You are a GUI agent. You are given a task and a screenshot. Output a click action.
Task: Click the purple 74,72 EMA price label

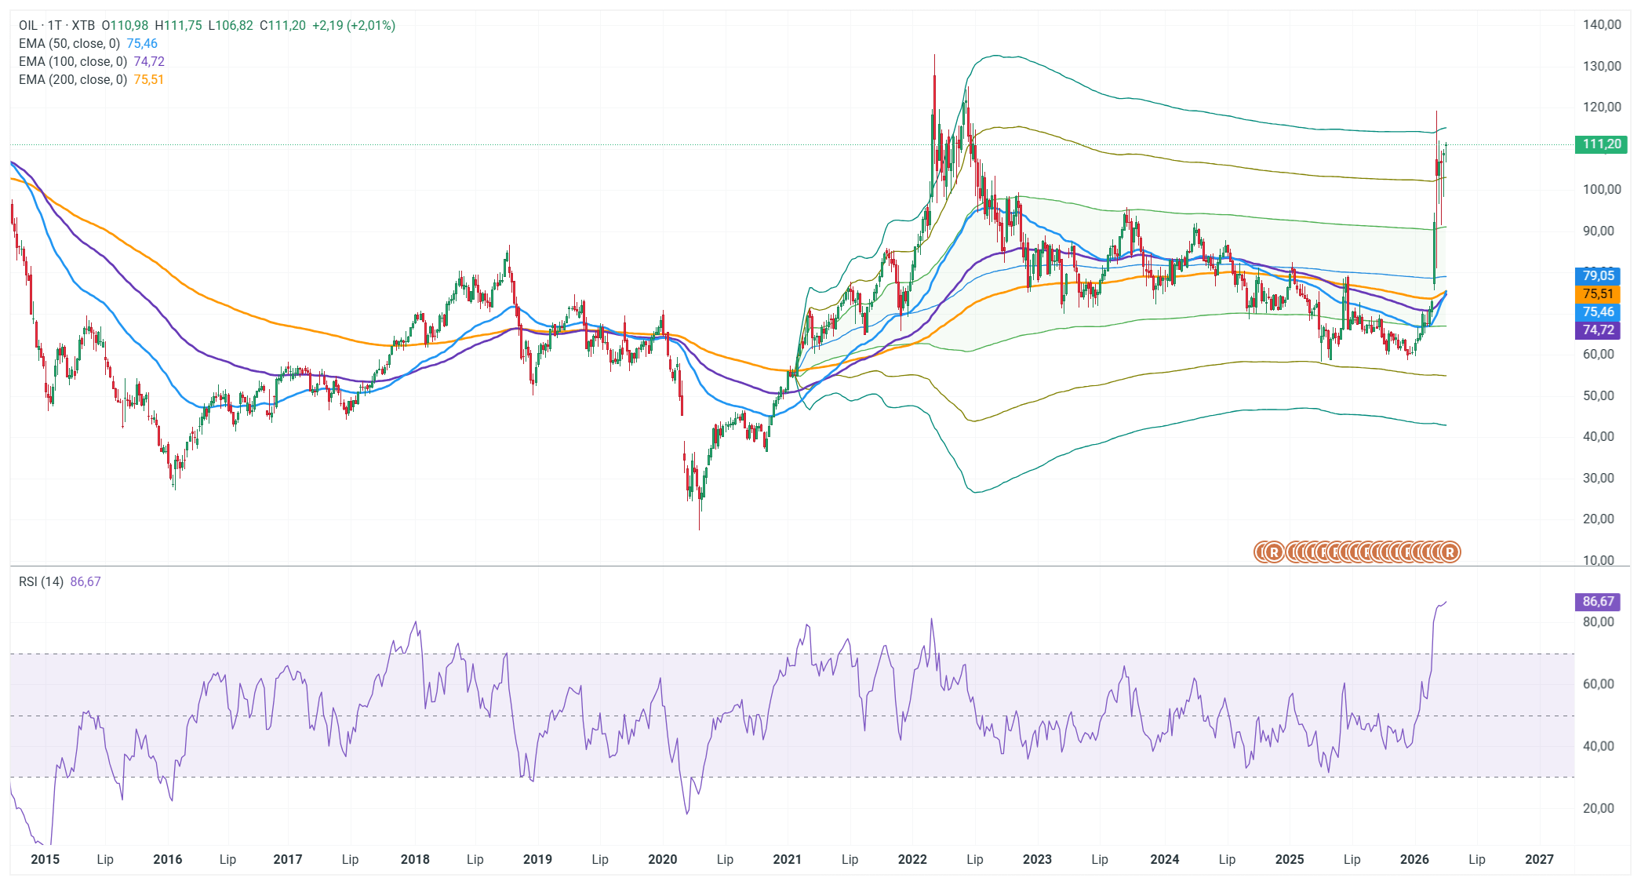1598,330
